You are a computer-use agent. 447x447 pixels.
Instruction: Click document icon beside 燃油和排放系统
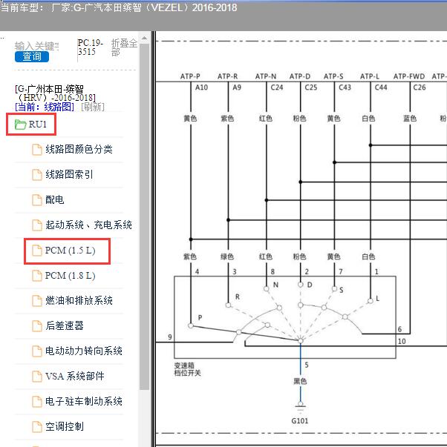click(x=37, y=301)
